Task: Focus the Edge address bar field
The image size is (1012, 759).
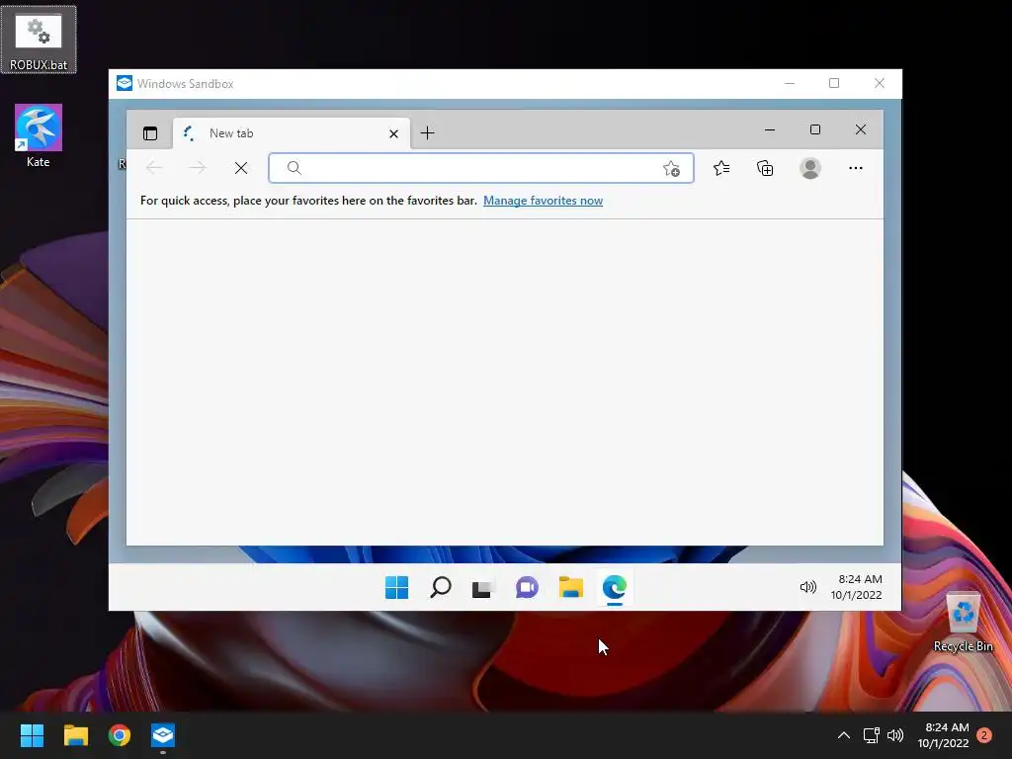Action: pyautogui.click(x=481, y=168)
